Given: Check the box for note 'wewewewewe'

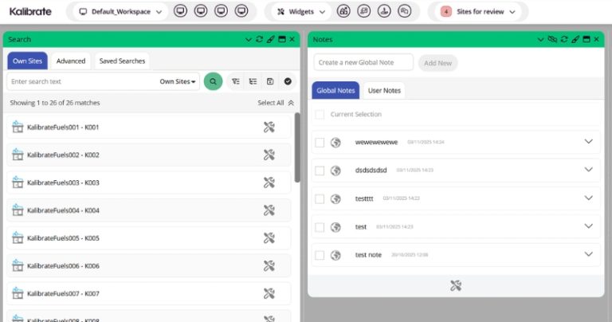Looking at the screenshot, I should point(320,143).
